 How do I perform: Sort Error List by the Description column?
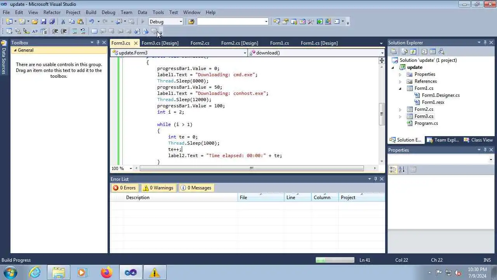tap(181, 198)
